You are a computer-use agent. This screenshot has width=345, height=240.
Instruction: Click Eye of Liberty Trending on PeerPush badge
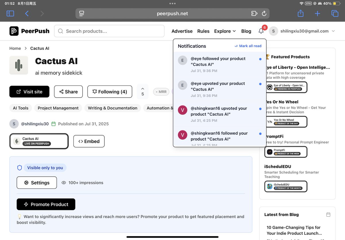286,87
